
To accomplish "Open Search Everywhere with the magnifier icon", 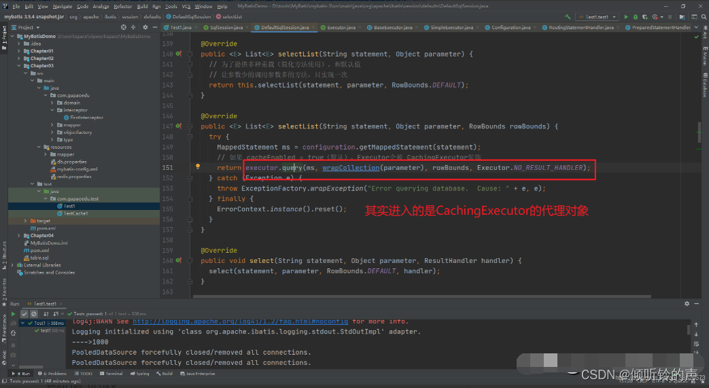I will (704, 17).
